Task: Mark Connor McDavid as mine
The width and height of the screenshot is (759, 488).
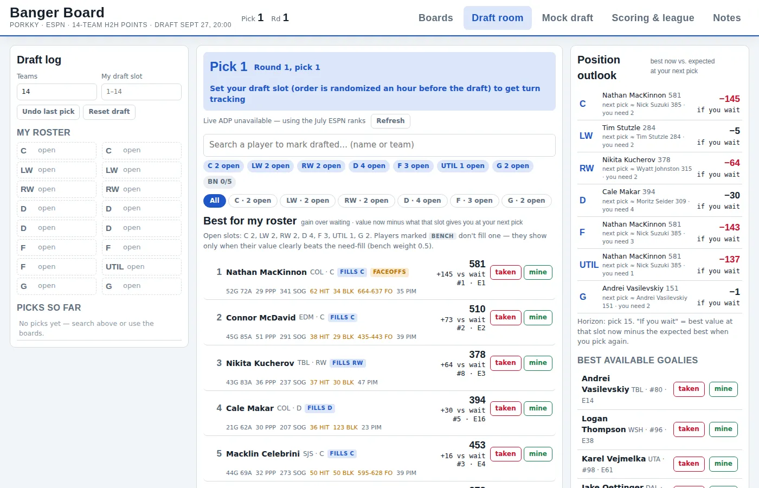Action: coord(538,317)
